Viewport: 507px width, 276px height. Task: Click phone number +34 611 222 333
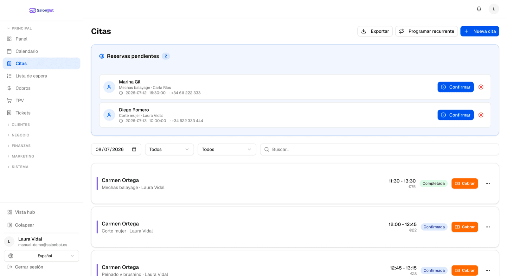pos(186,93)
